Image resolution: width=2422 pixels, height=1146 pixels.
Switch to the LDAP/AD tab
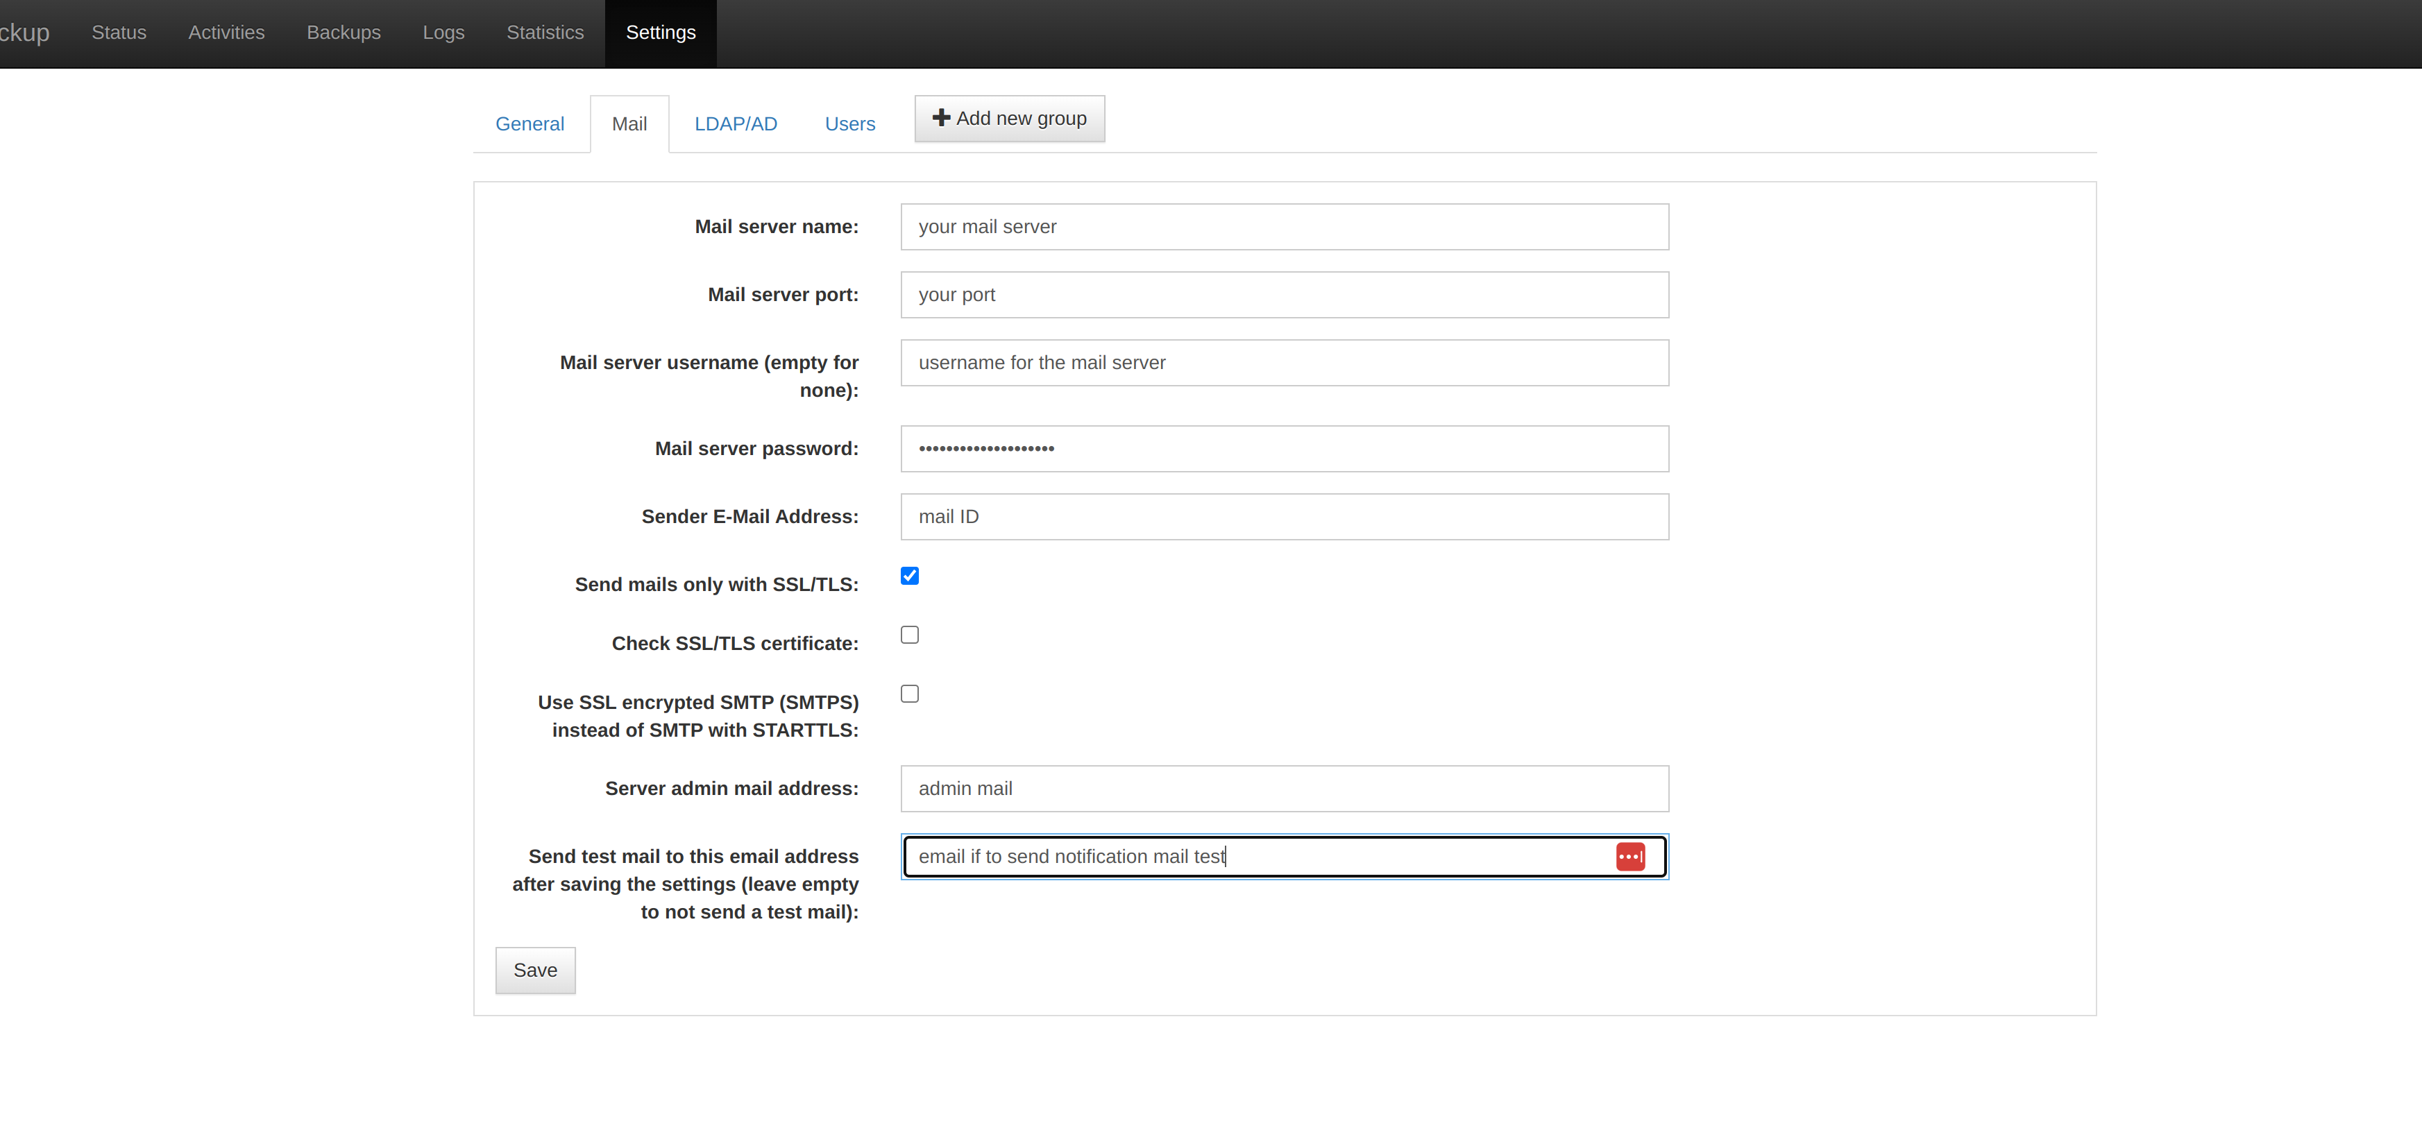point(735,124)
